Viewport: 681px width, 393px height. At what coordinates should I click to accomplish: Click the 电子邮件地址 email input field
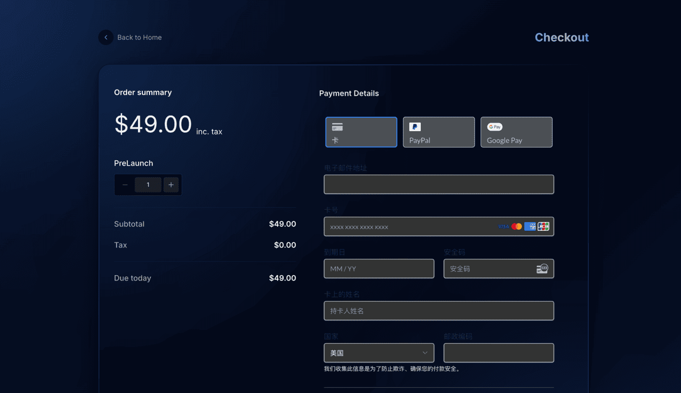[x=439, y=184]
